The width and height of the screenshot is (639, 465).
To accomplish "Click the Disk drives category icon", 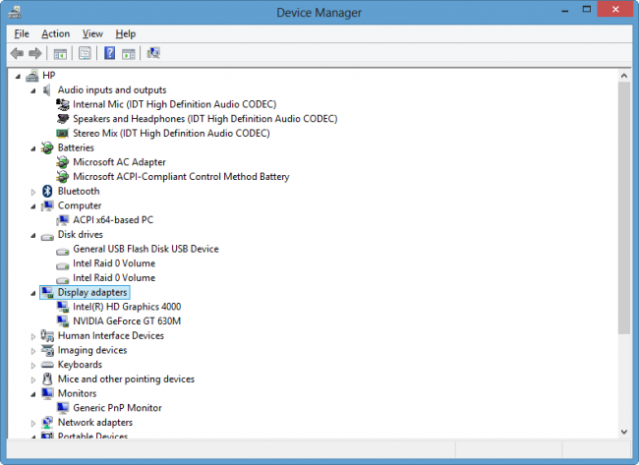I will [x=47, y=236].
